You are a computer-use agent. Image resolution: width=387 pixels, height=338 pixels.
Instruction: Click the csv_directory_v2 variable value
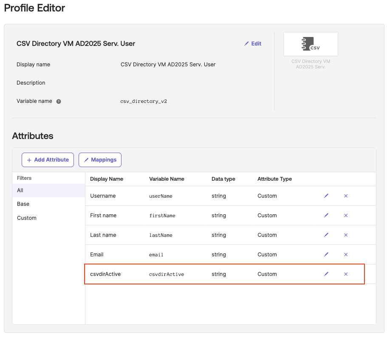(x=144, y=101)
